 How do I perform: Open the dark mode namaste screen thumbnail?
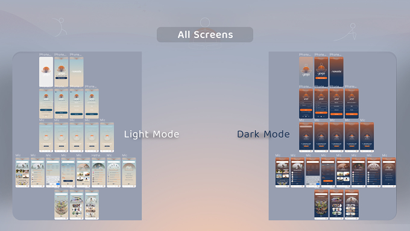[336, 72]
